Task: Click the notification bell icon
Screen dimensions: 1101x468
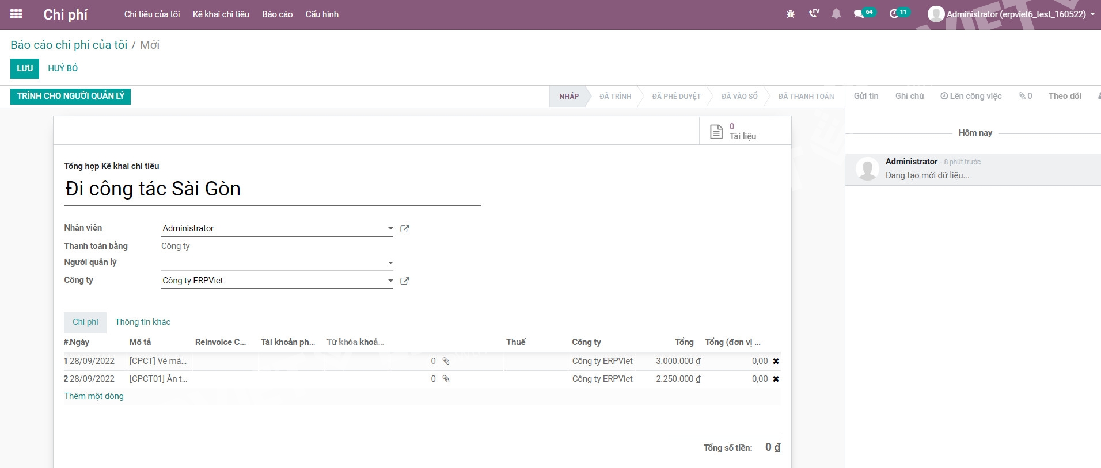Action: click(x=836, y=14)
